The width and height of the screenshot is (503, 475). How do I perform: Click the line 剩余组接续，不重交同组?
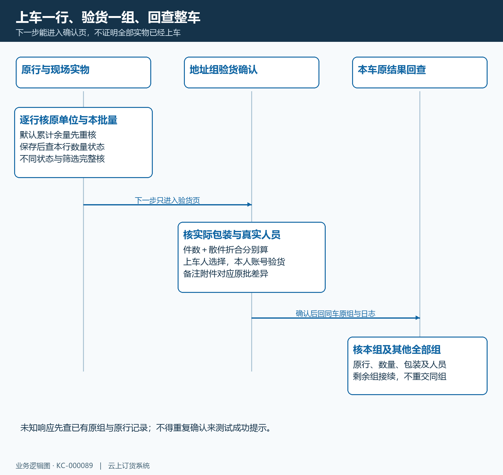pos(400,377)
